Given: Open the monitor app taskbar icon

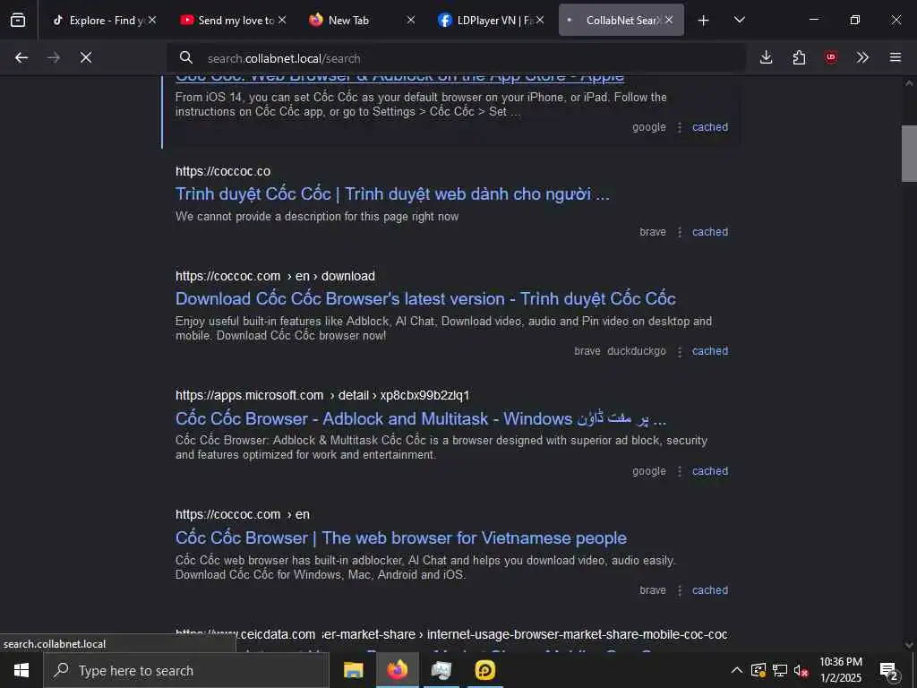Looking at the screenshot, I should (441, 670).
